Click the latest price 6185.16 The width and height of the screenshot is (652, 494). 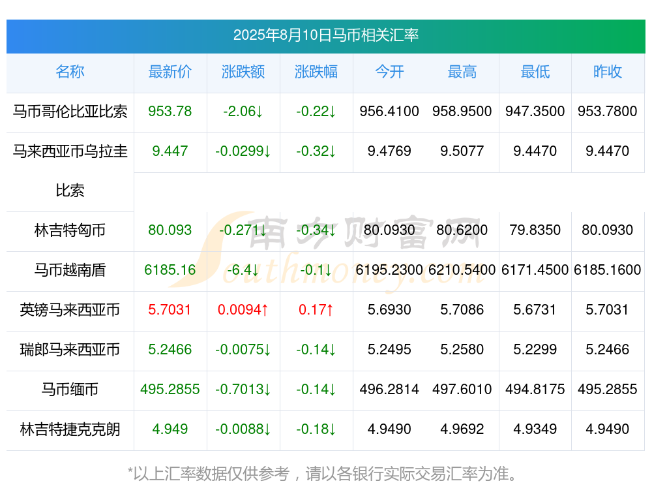[170, 270]
